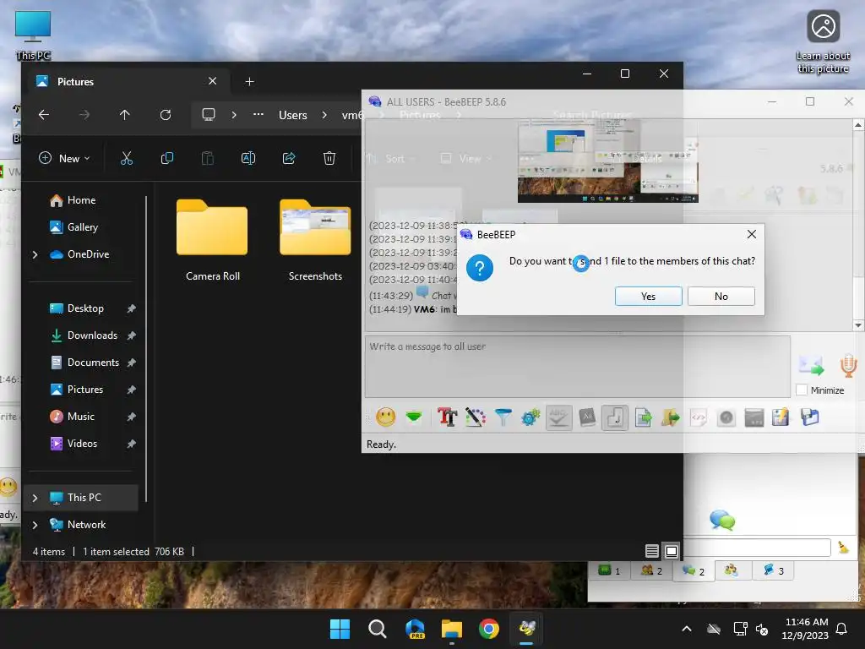This screenshot has width=865, height=649.
Task: Open the emoticon picker in BeeBEEP chat
Action: pos(385,417)
